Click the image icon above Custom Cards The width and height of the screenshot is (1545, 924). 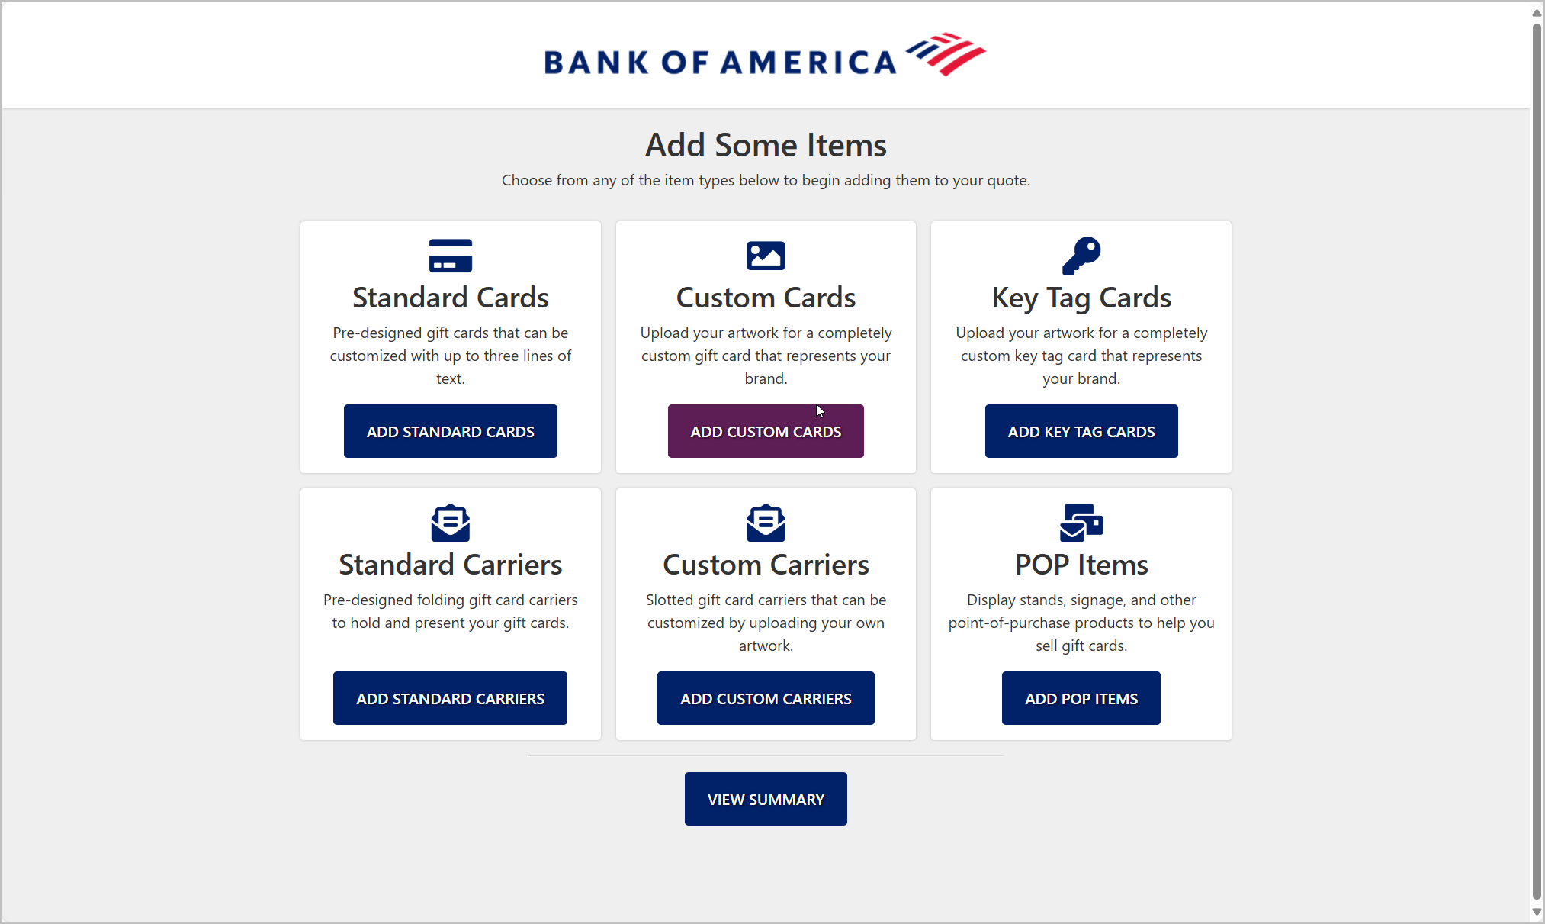coord(766,256)
